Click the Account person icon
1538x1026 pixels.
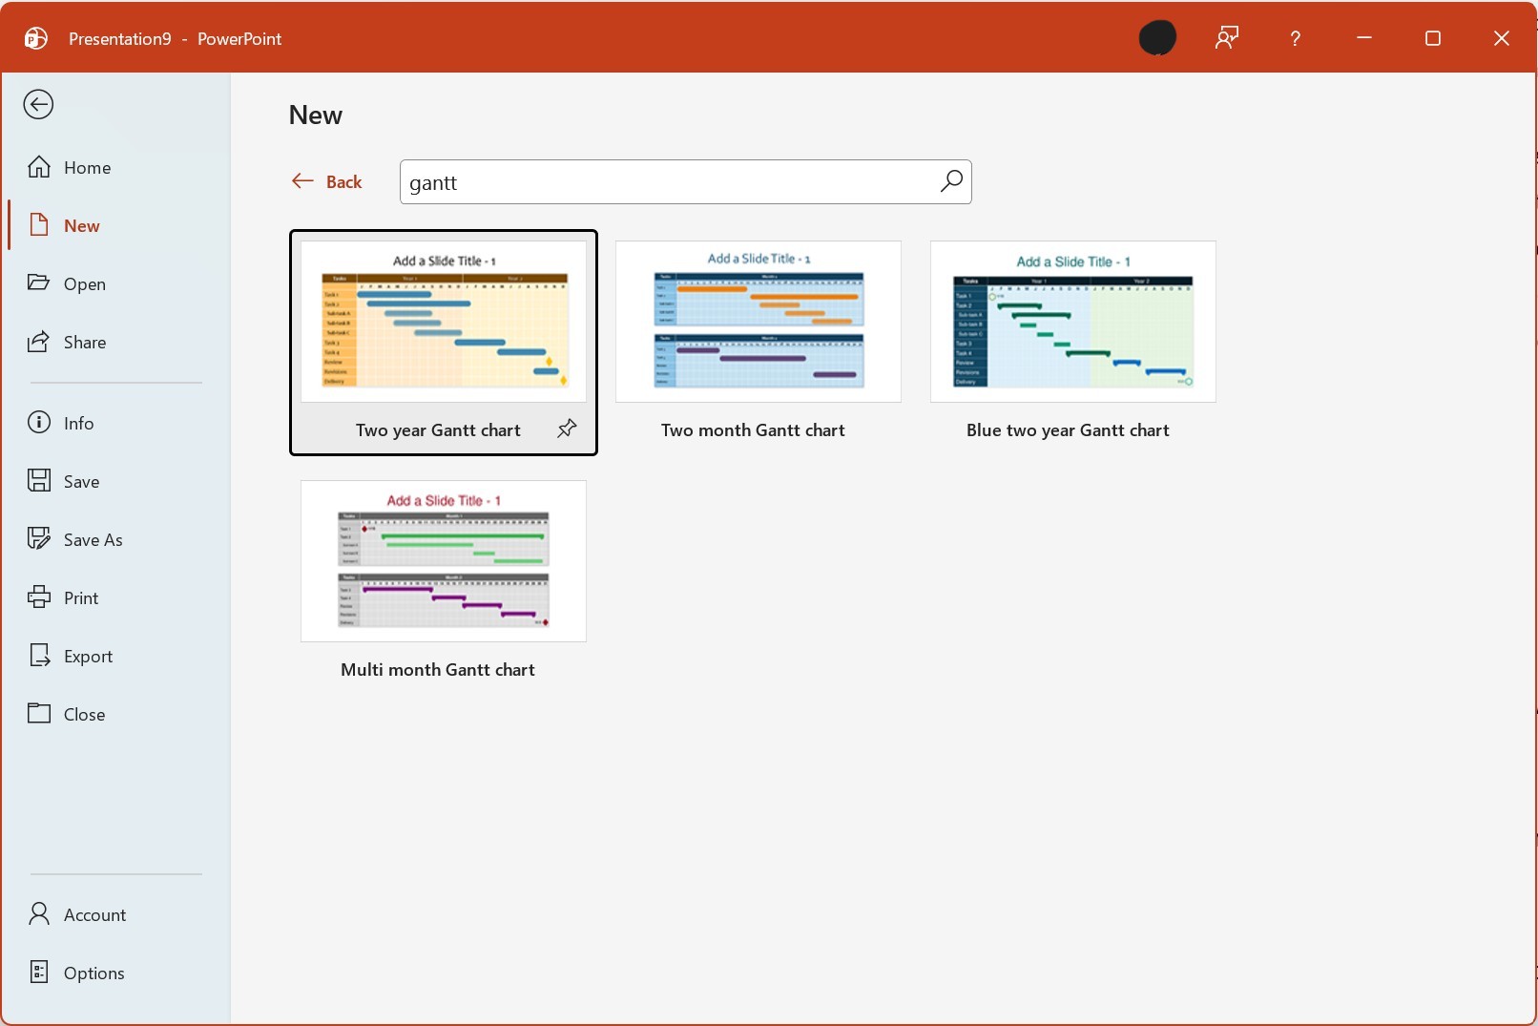point(39,913)
